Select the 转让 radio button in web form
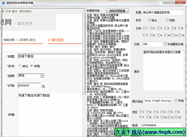Viewport: 187px width, 137px height. (20, 66)
